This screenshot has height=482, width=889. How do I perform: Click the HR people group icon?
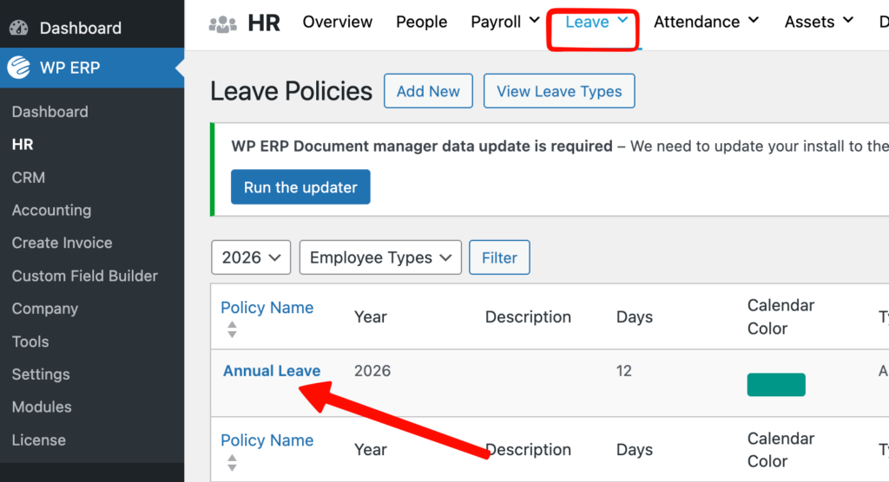click(223, 23)
